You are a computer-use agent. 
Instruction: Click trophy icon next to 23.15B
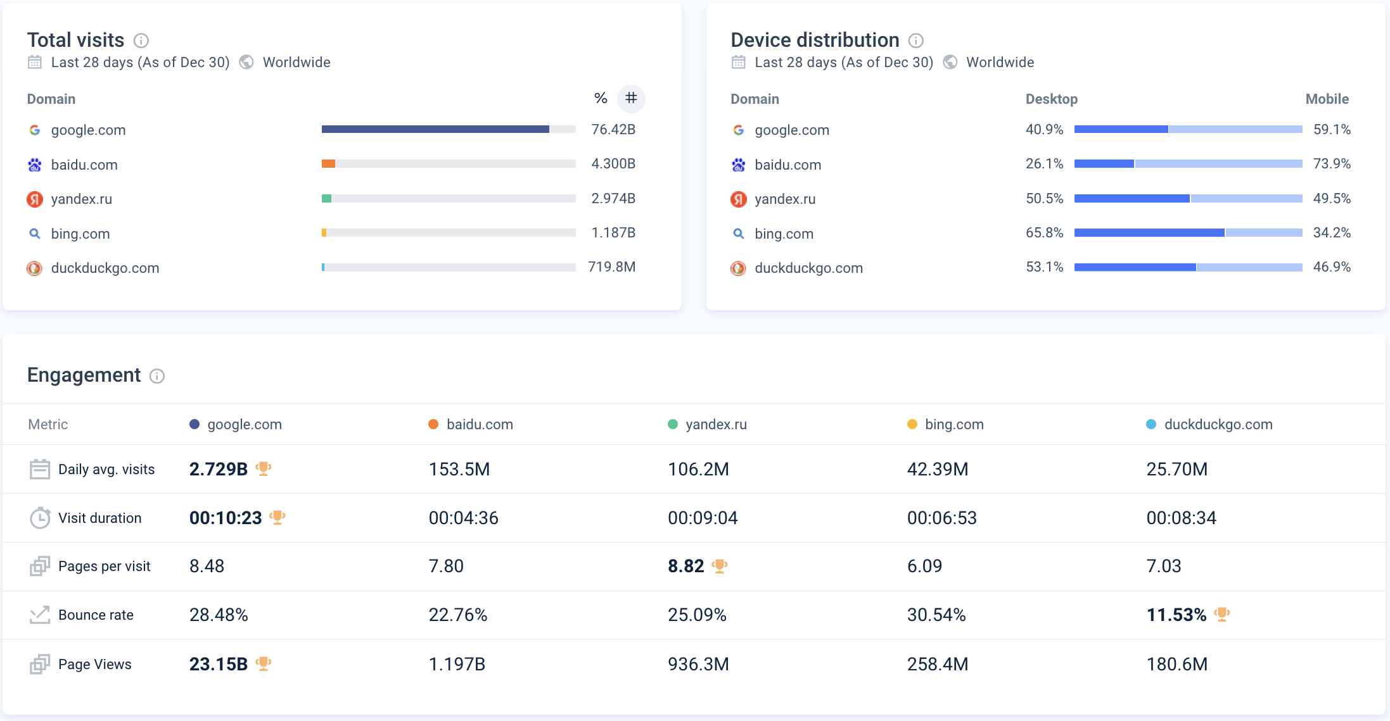coord(264,663)
